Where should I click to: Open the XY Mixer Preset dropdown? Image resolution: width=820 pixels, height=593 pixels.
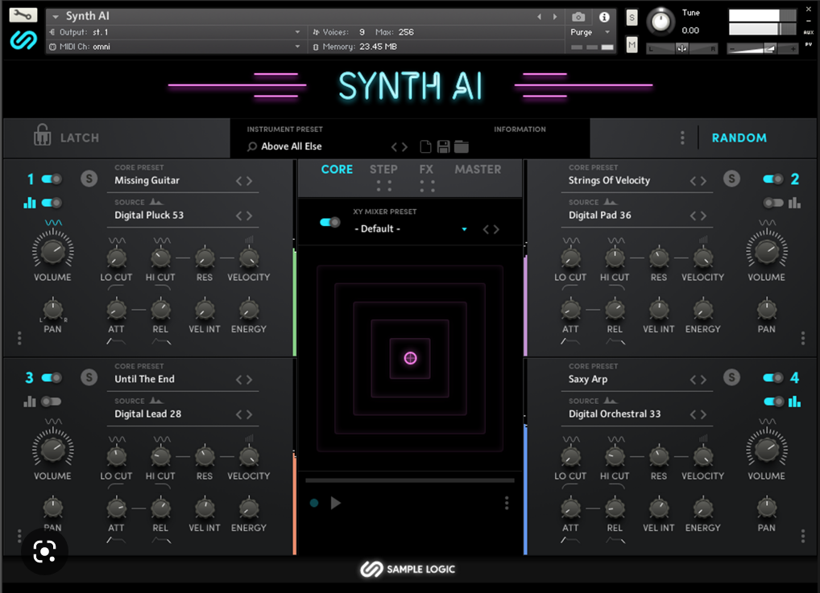pyautogui.click(x=464, y=229)
